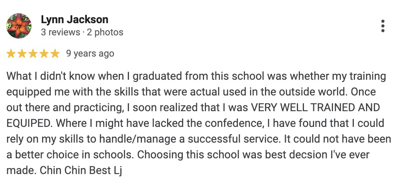401x187 pixels.
Task: Click the second gold rating star
Action: pyautogui.click(x=22, y=54)
